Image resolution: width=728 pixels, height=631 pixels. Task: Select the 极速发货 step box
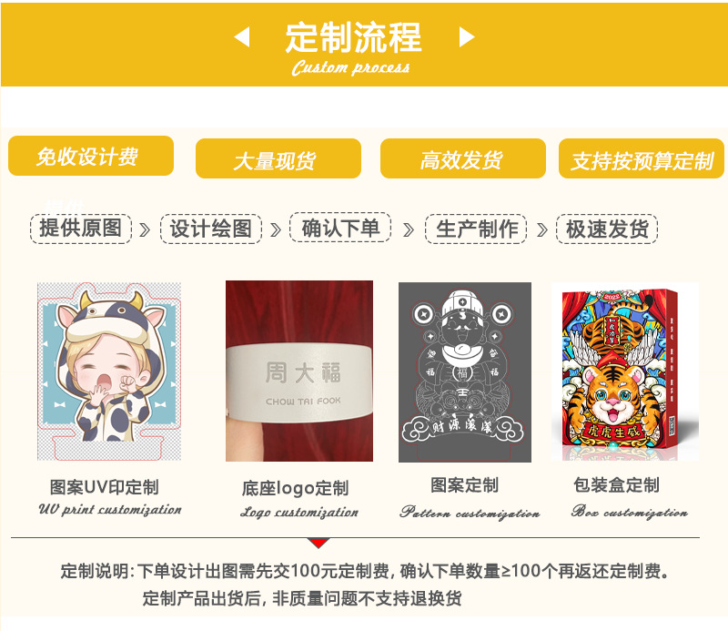[x=607, y=229]
